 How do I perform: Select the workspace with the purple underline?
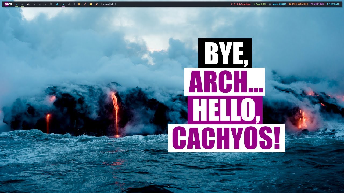63,4
